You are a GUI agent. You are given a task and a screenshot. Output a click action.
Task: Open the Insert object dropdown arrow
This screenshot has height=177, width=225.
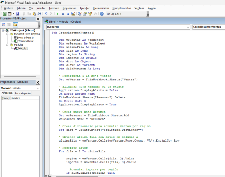(13, 14)
